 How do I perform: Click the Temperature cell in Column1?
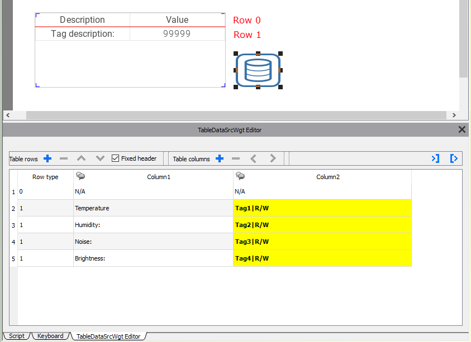pyautogui.click(x=153, y=208)
